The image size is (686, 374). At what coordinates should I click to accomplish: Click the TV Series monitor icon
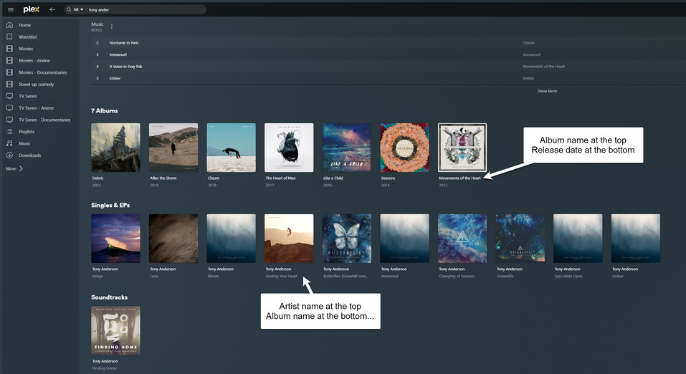9,96
